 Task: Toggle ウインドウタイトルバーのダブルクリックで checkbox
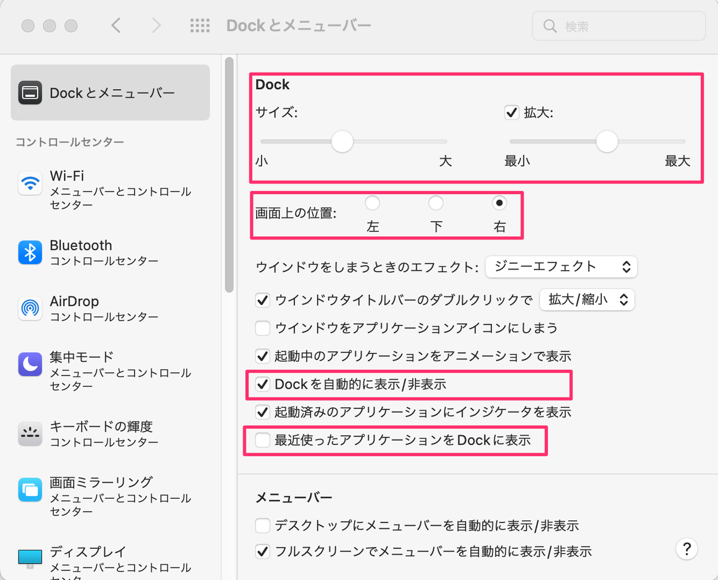click(x=263, y=300)
